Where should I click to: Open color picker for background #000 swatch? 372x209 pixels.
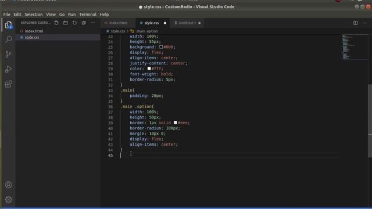[x=161, y=47]
